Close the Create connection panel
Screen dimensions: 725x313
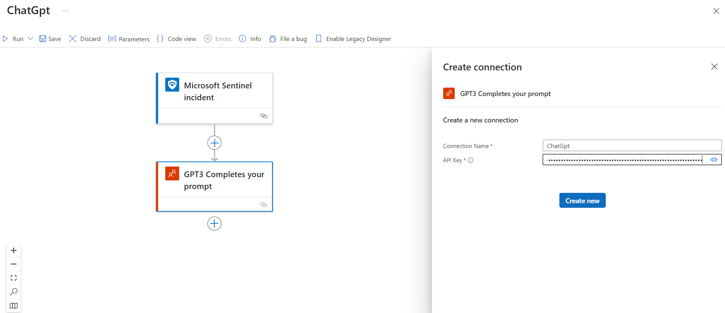714,67
